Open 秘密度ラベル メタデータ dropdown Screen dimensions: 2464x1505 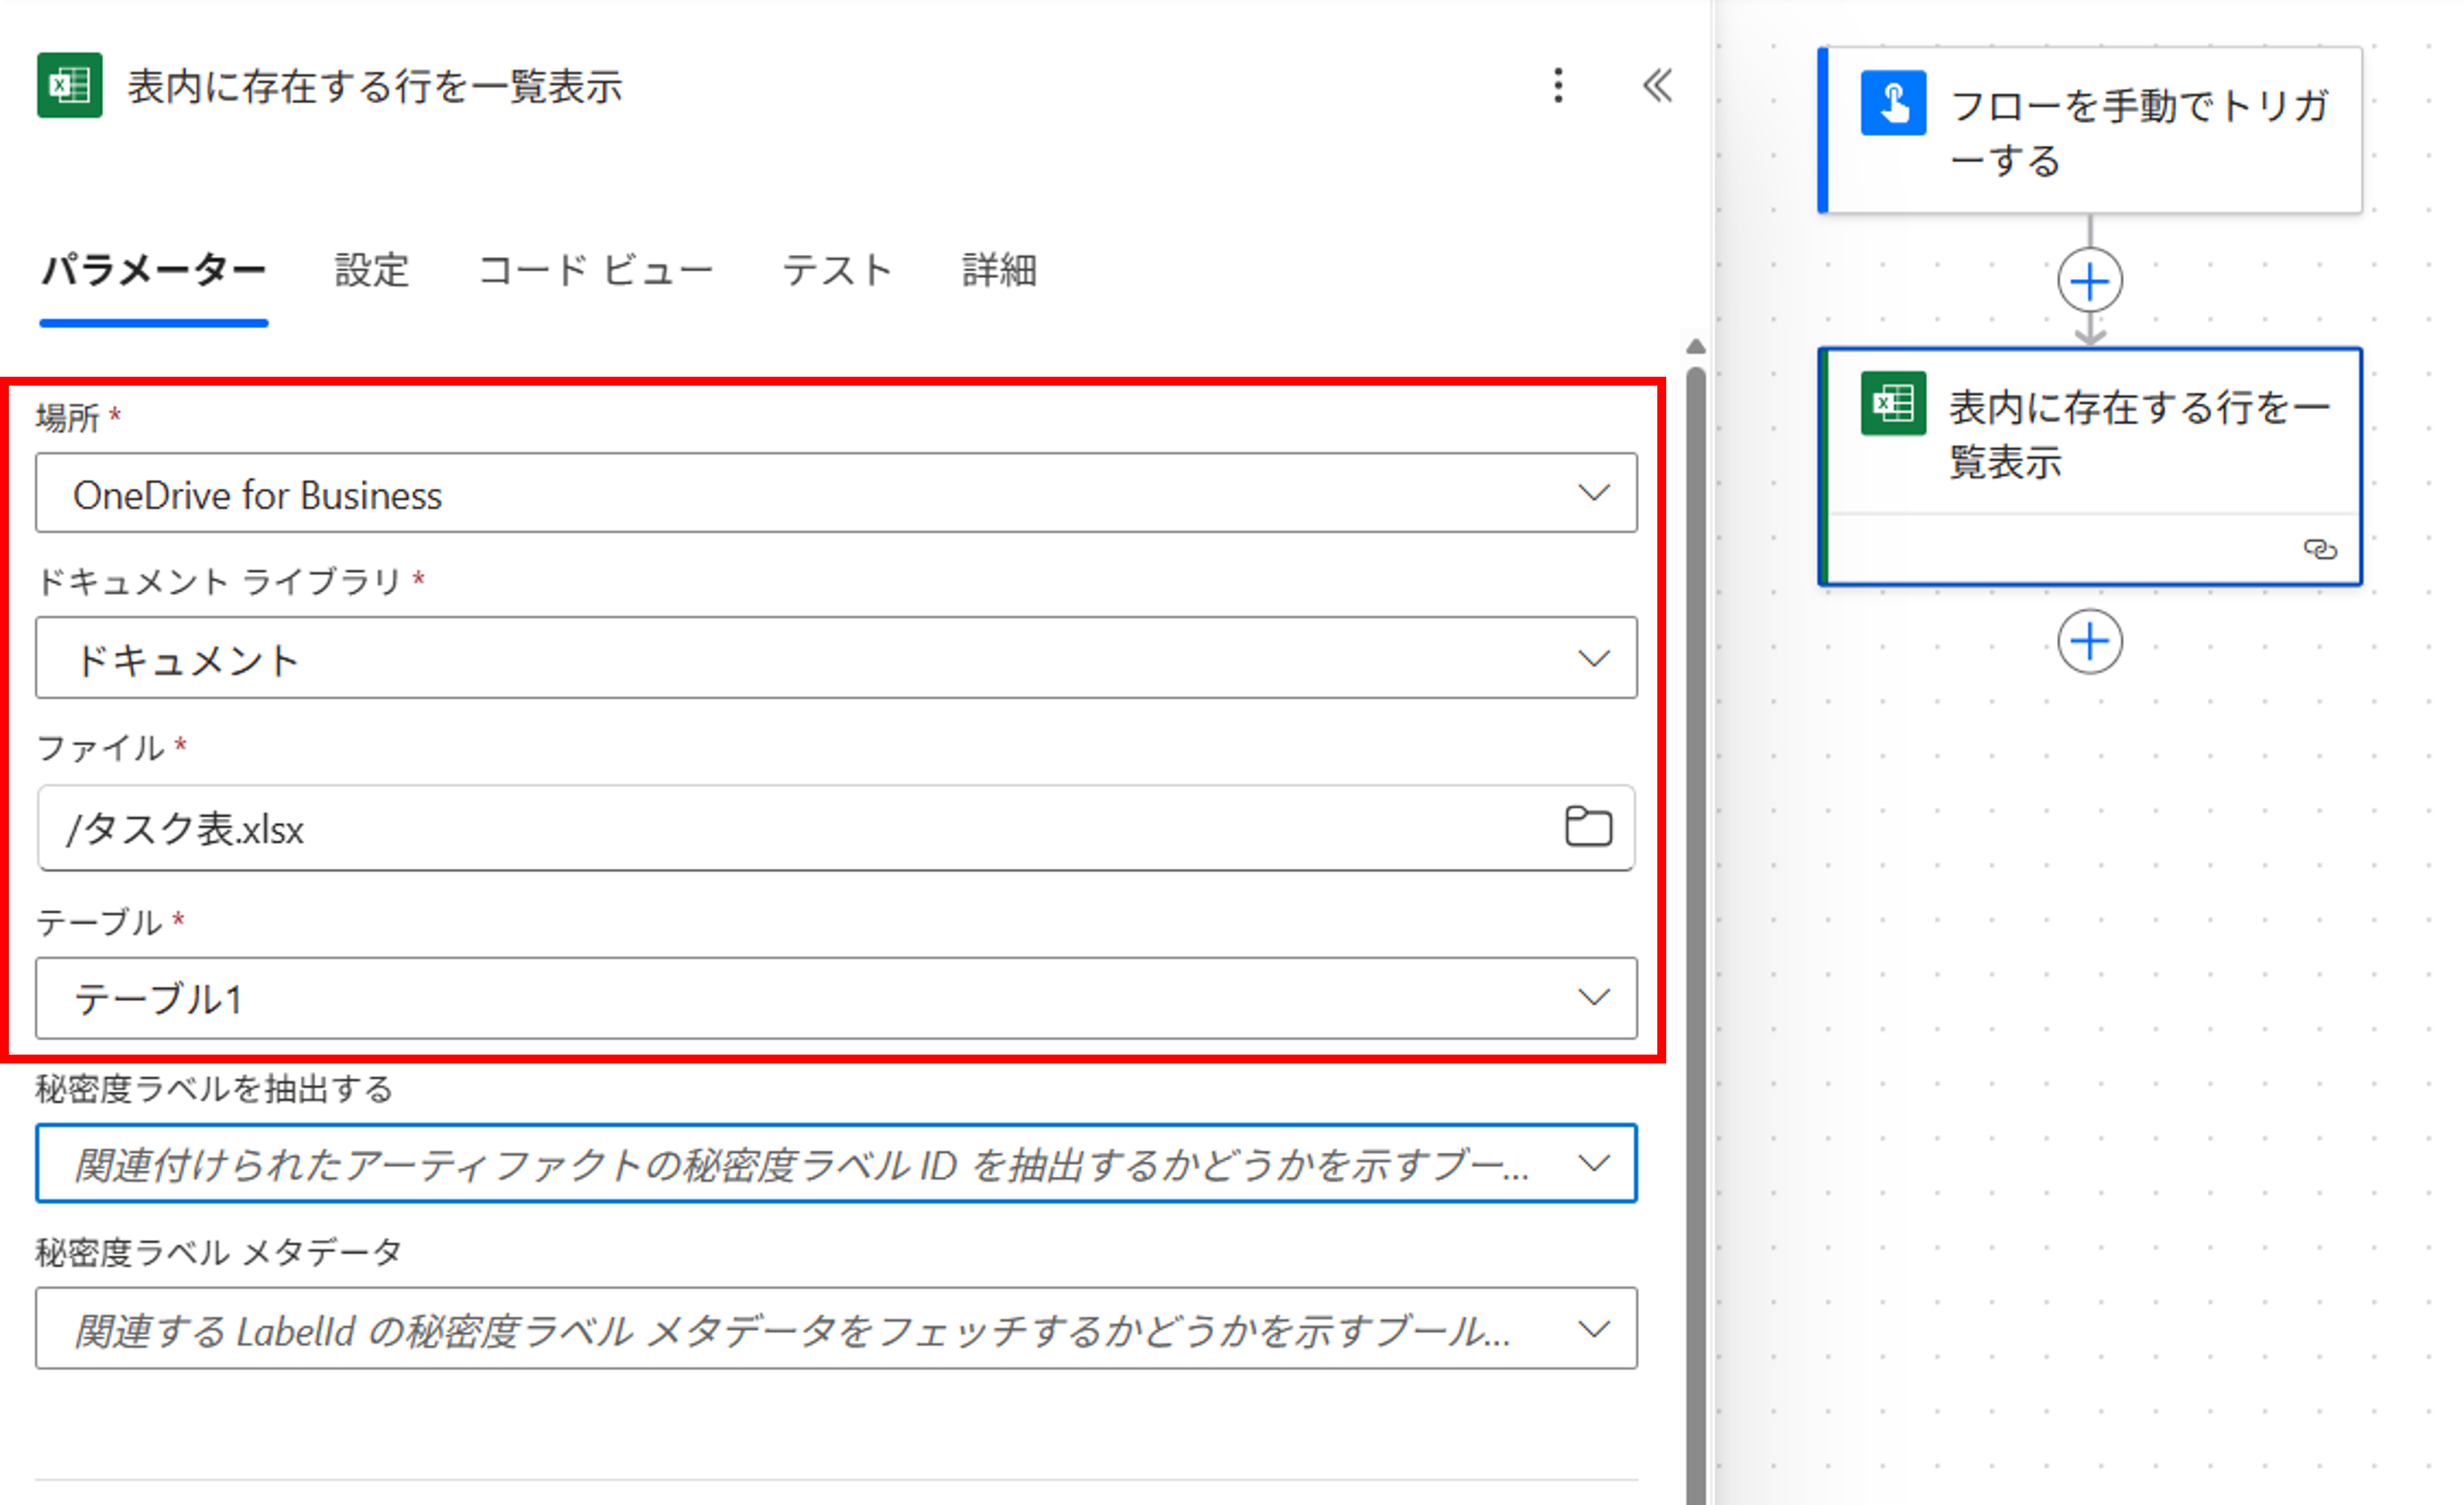[836, 1329]
